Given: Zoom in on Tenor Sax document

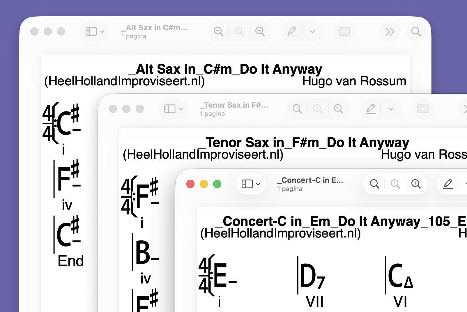Looking at the screenshot, I should (x=339, y=109).
